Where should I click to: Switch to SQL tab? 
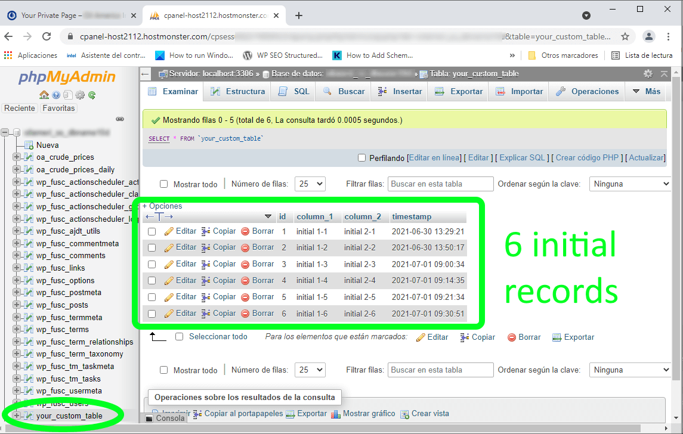pos(295,91)
